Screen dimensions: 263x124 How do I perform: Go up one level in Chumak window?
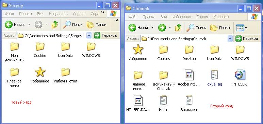pos(178,28)
